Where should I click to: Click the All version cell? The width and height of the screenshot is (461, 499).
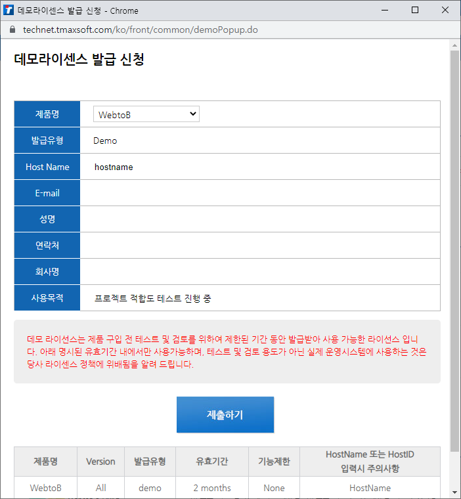point(100,488)
